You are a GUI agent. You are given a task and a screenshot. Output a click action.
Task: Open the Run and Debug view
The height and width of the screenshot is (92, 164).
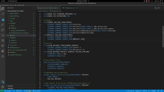point(3,25)
